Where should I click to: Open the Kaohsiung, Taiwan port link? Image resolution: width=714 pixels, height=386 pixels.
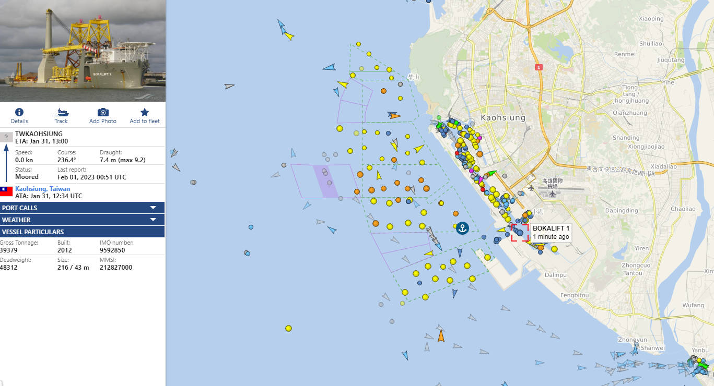(42, 189)
